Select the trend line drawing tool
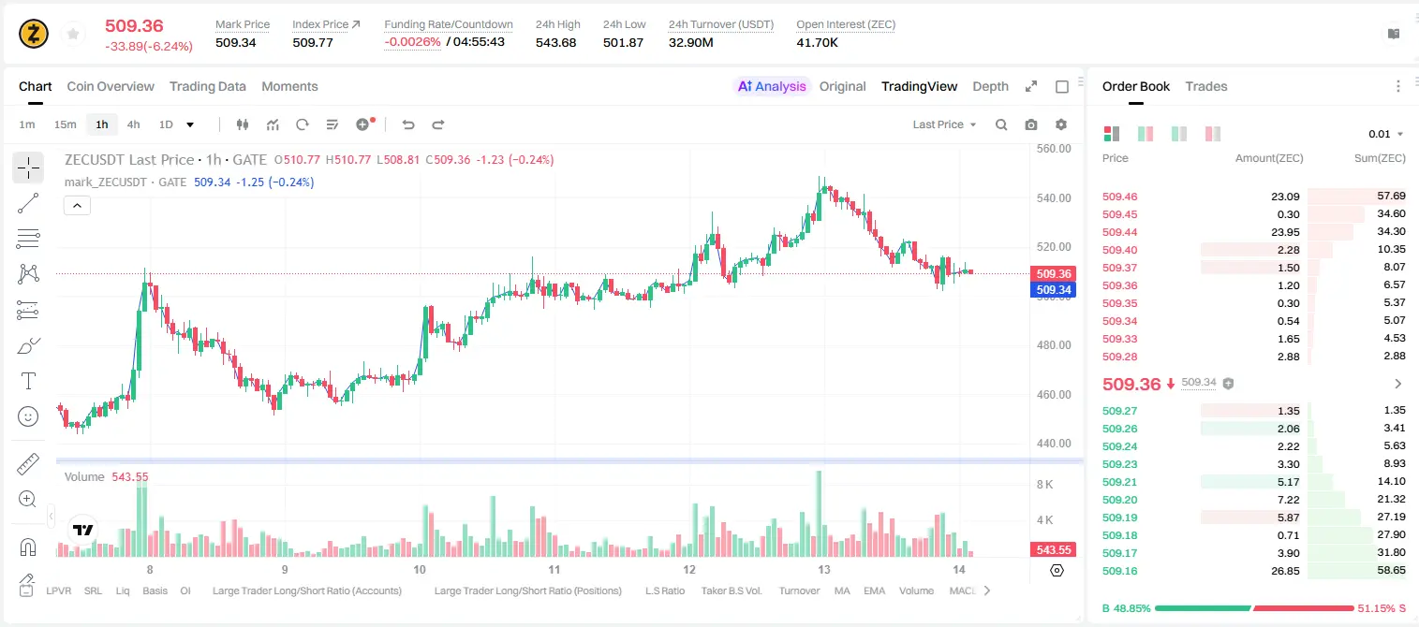 tap(28, 203)
